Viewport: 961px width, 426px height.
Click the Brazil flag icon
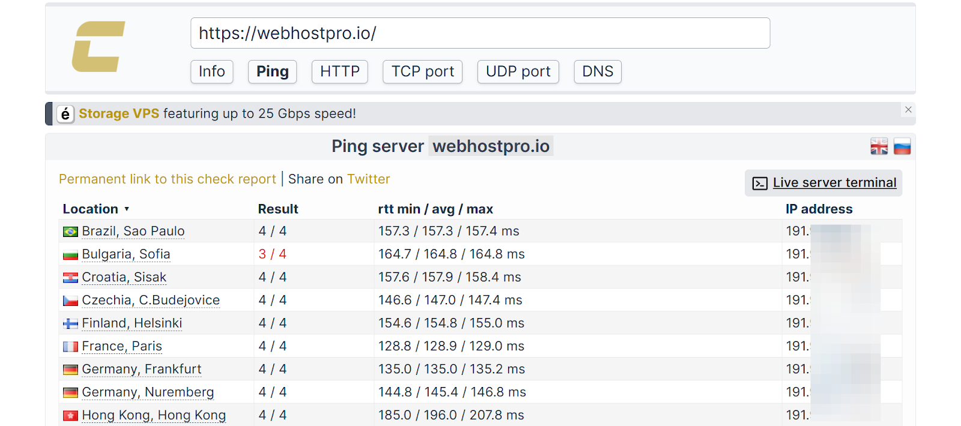coord(70,232)
